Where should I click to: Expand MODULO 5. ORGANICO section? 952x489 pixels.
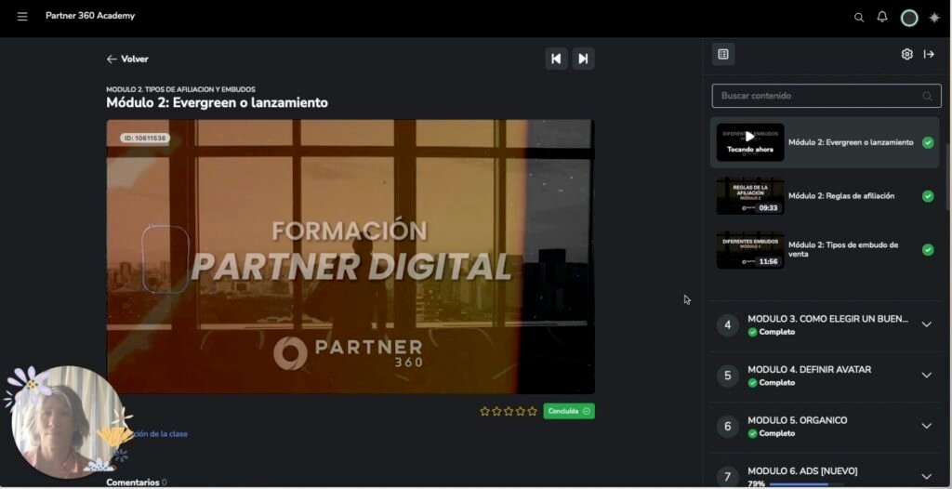(927, 426)
